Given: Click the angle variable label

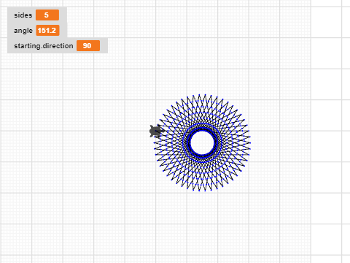Looking at the screenshot, I should click(x=23, y=31).
